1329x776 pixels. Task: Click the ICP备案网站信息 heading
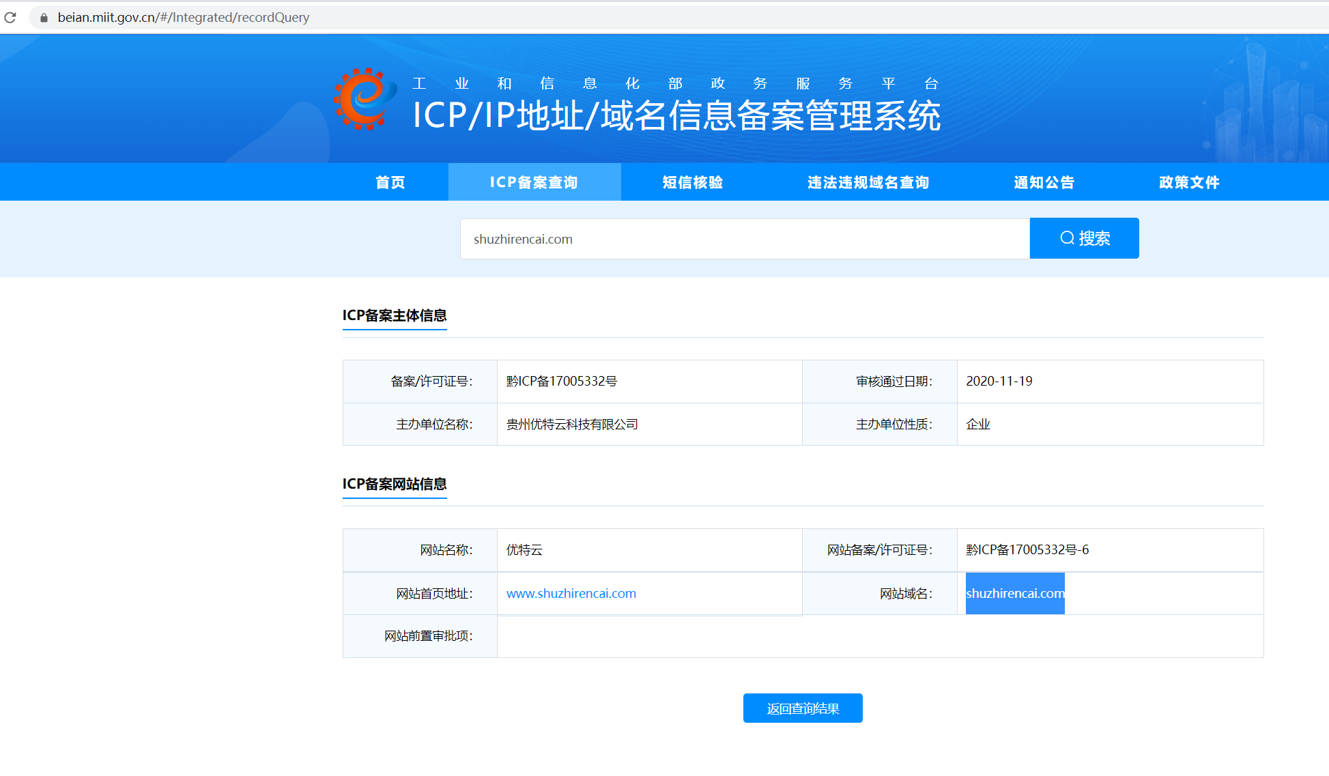point(395,484)
